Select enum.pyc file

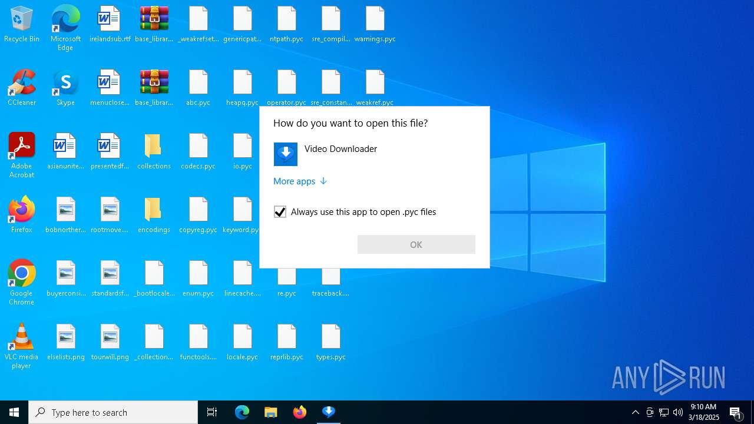pyautogui.click(x=199, y=279)
